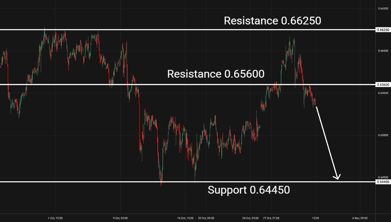Viewport: 391px width, 222px height.
Task: Click the 0.66500 price scale label
Action: pos(383,9)
